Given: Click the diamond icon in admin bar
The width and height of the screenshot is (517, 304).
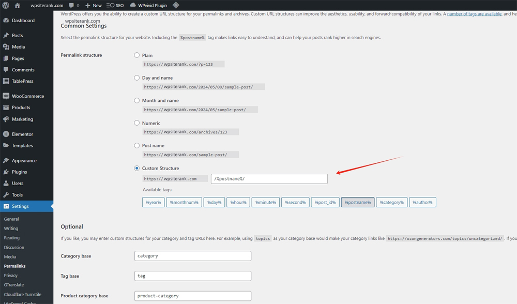Looking at the screenshot, I should click(x=176, y=5).
